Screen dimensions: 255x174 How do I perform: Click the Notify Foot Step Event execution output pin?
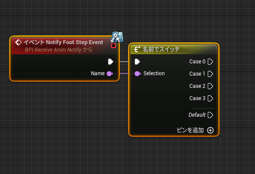[x=111, y=62]
